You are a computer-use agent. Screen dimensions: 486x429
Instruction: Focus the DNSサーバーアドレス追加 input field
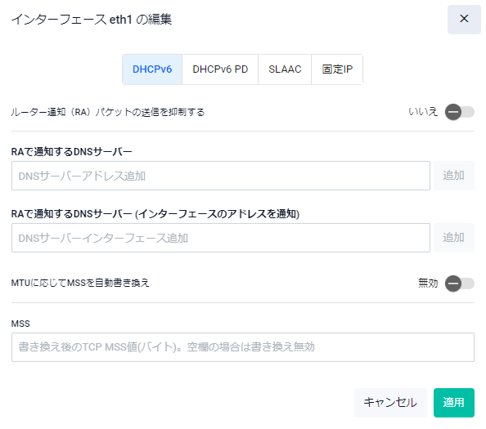221,176
